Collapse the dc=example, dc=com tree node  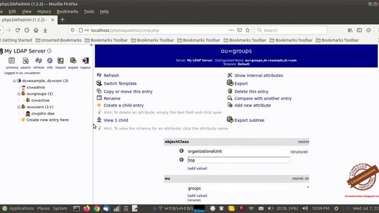click(x=14, y=81)
